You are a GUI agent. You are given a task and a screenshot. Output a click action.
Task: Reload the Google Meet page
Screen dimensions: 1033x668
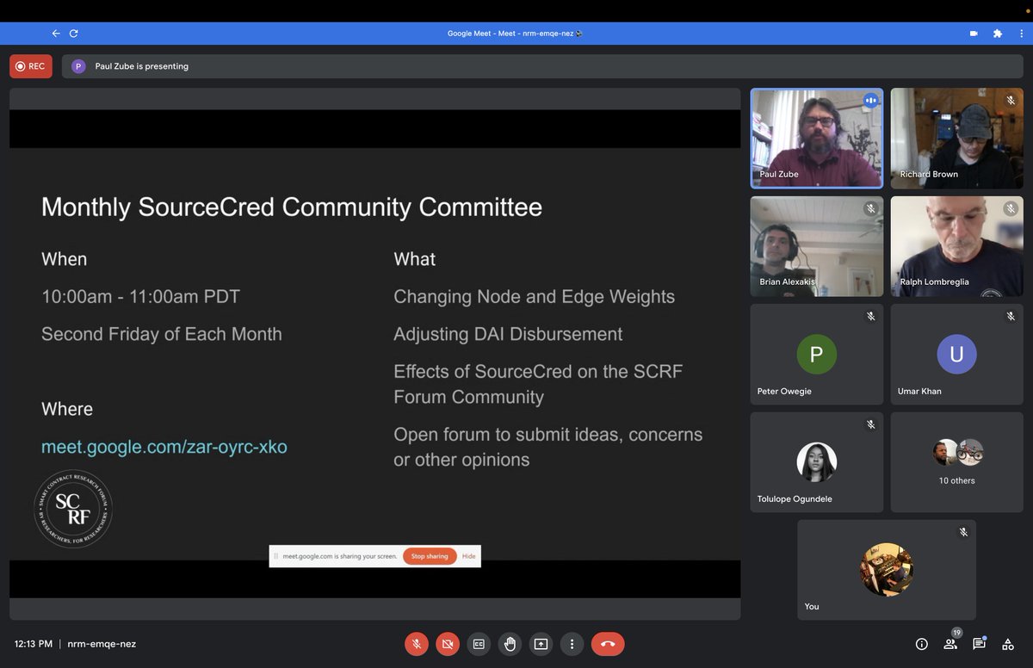(x=74, y=34)
